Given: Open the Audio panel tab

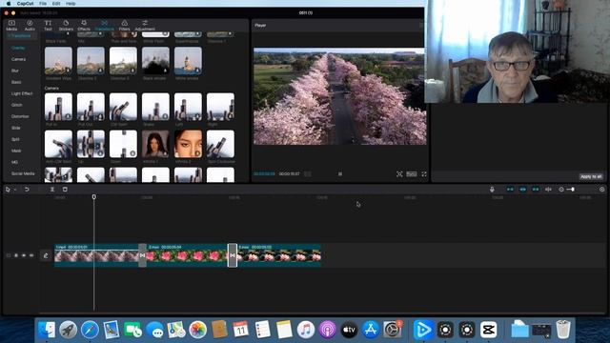Looking at the screenshot, I should [x=30, y=26].
